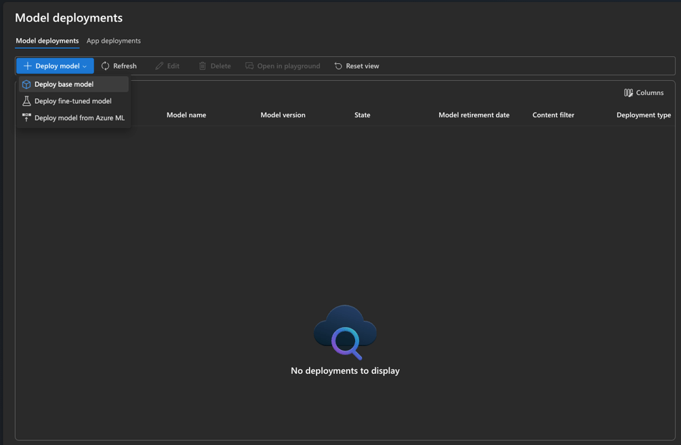Click the cube icon beside Deploy base model
The image size is (681, 445).
pos(26,83)
